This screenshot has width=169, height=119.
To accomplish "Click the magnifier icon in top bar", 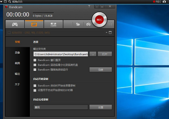I will coord(10,2).
